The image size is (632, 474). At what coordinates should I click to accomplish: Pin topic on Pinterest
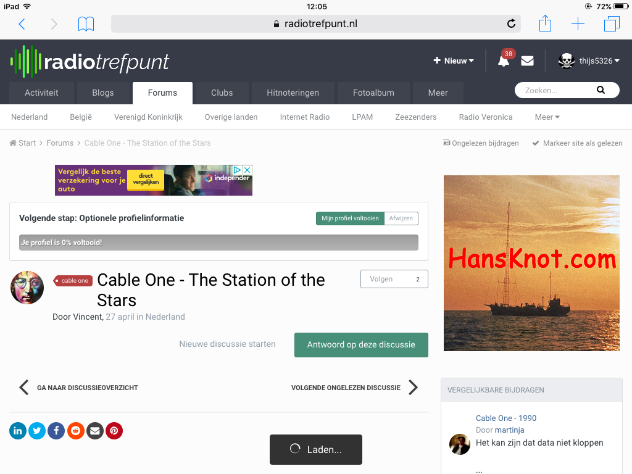click(x=114, y=431)
